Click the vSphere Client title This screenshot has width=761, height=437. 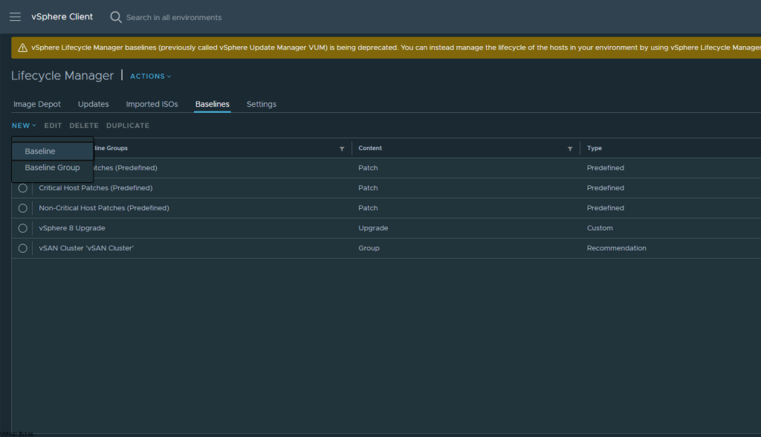pos(62,16)
